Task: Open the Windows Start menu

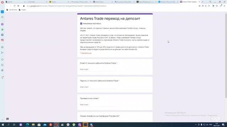Action: [2, 125]
